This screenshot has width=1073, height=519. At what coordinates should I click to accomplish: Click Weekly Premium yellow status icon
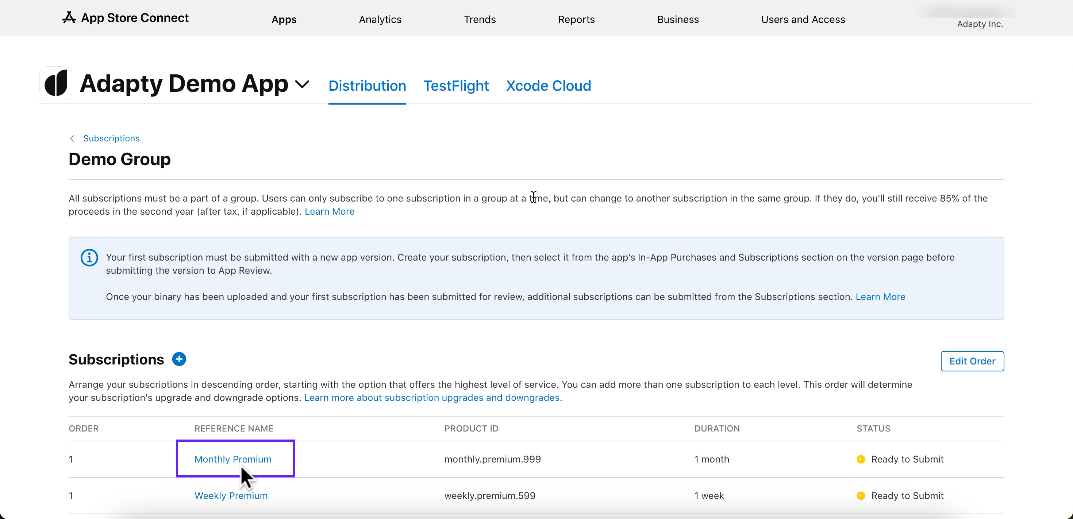pos(861,495)
